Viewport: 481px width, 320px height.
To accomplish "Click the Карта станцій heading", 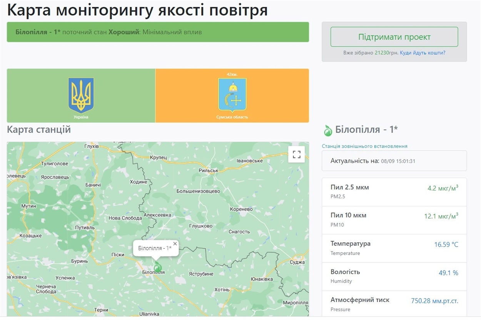I will point(39,129).
